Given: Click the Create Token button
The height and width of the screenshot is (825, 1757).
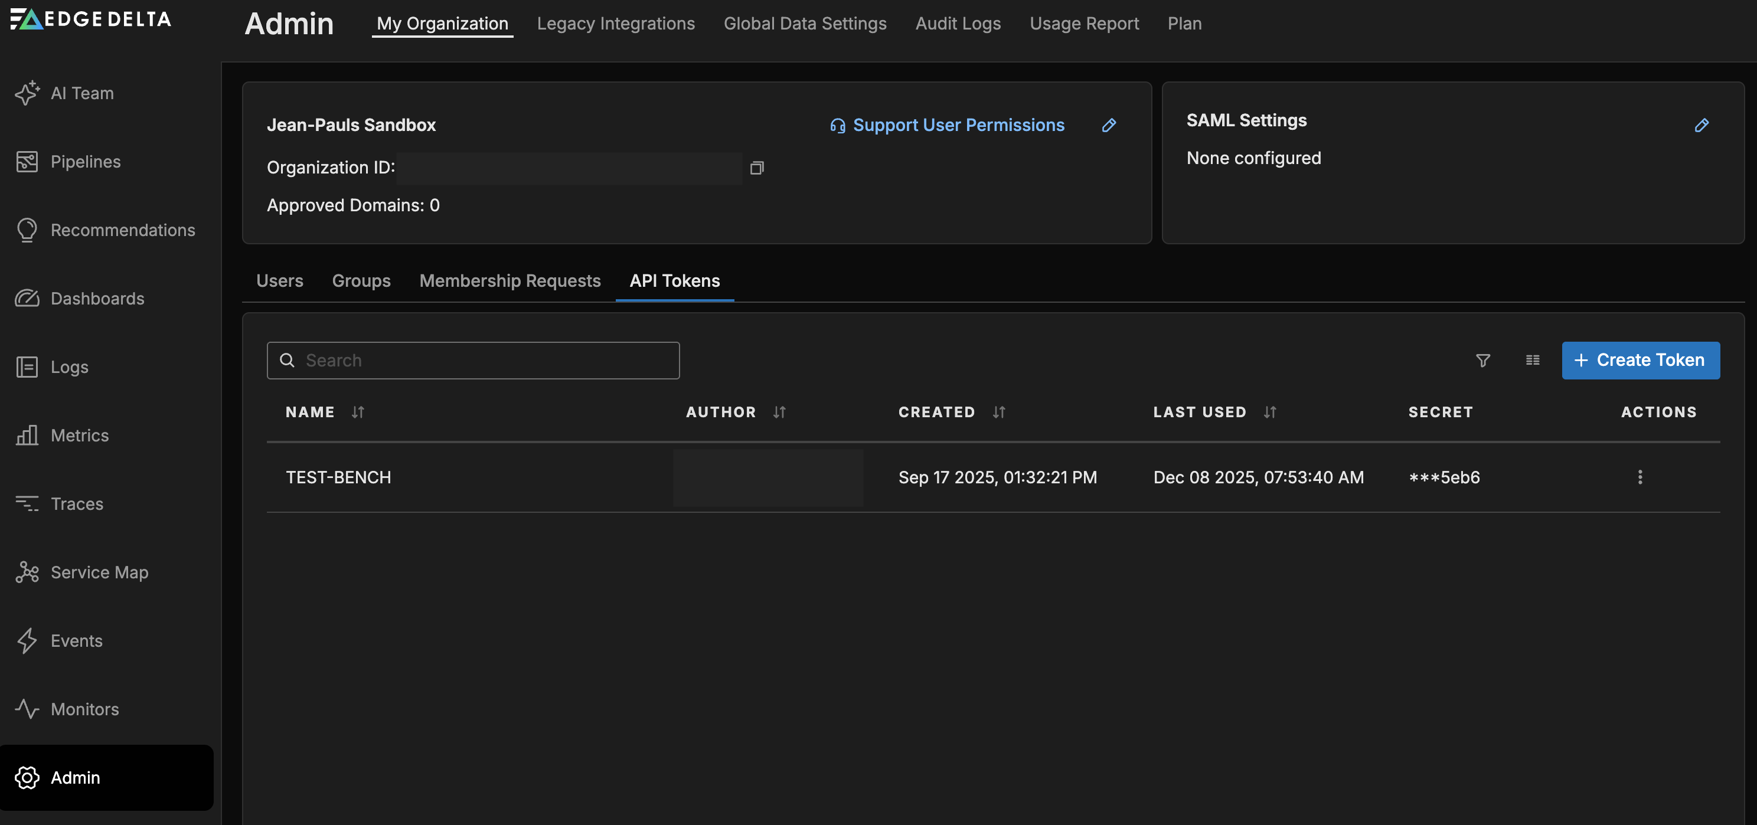Looking at the screenshot, I should 1640,360.
